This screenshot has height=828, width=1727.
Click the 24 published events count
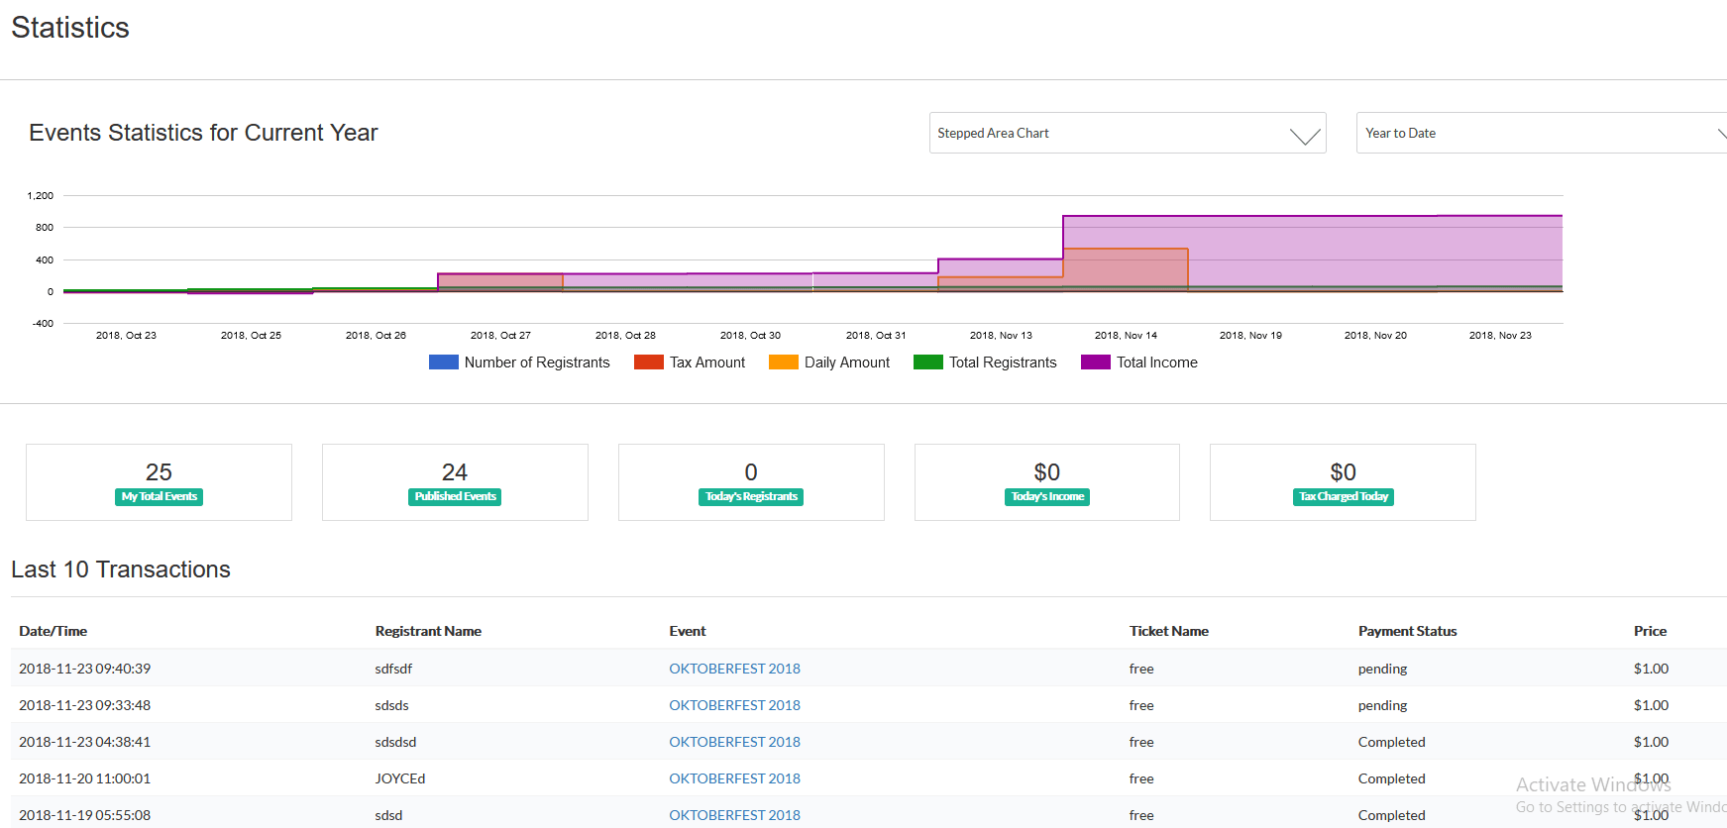point(455,472)
